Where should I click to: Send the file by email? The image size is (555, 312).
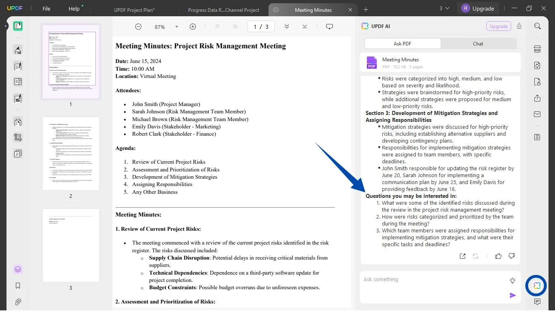[x=538, y=115]
